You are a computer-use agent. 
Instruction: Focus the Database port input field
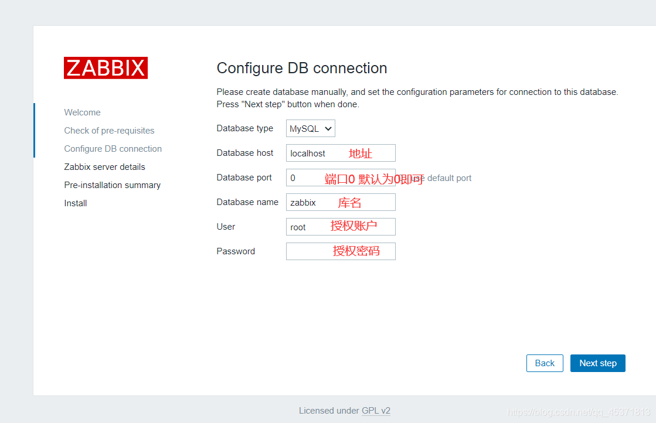(341, 178)
